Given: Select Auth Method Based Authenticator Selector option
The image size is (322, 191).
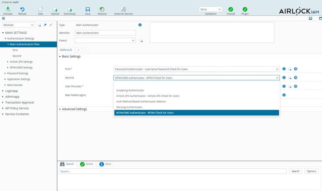Looking at the screenshot, I should (x=196, y=102).
